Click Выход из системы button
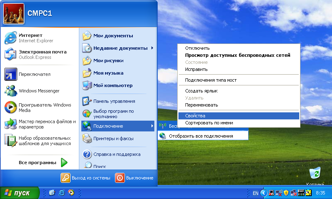Screen dimensions: 332x199 [85, 178]
